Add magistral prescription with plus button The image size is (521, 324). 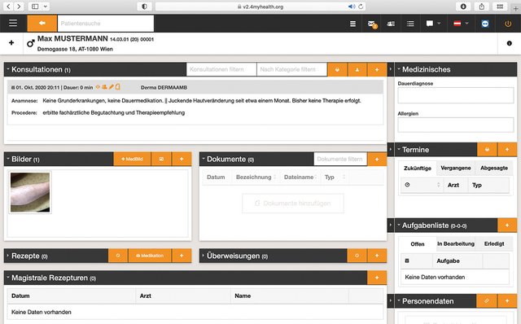click(x=377, y=278)
